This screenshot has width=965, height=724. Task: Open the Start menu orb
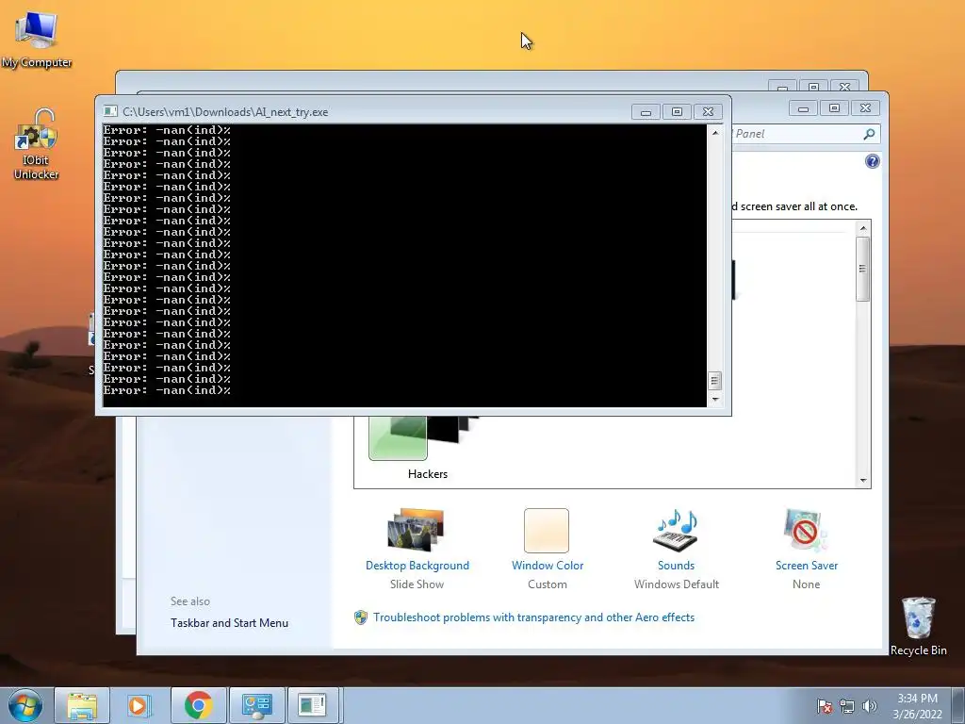(x=25, y=705)
